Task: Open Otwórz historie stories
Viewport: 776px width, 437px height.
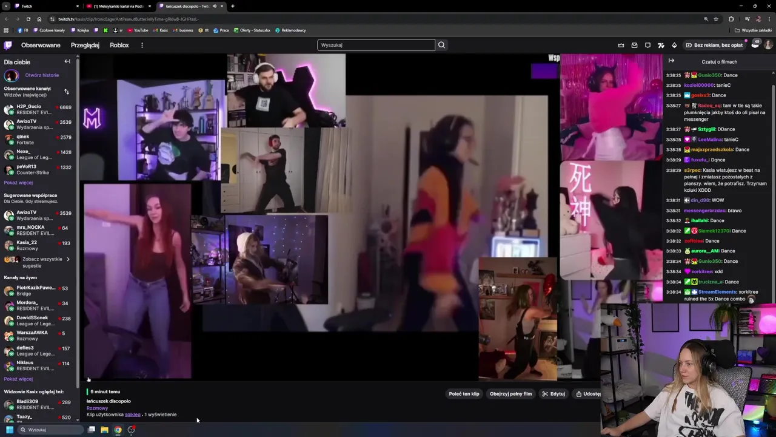Action: point(42,75)
